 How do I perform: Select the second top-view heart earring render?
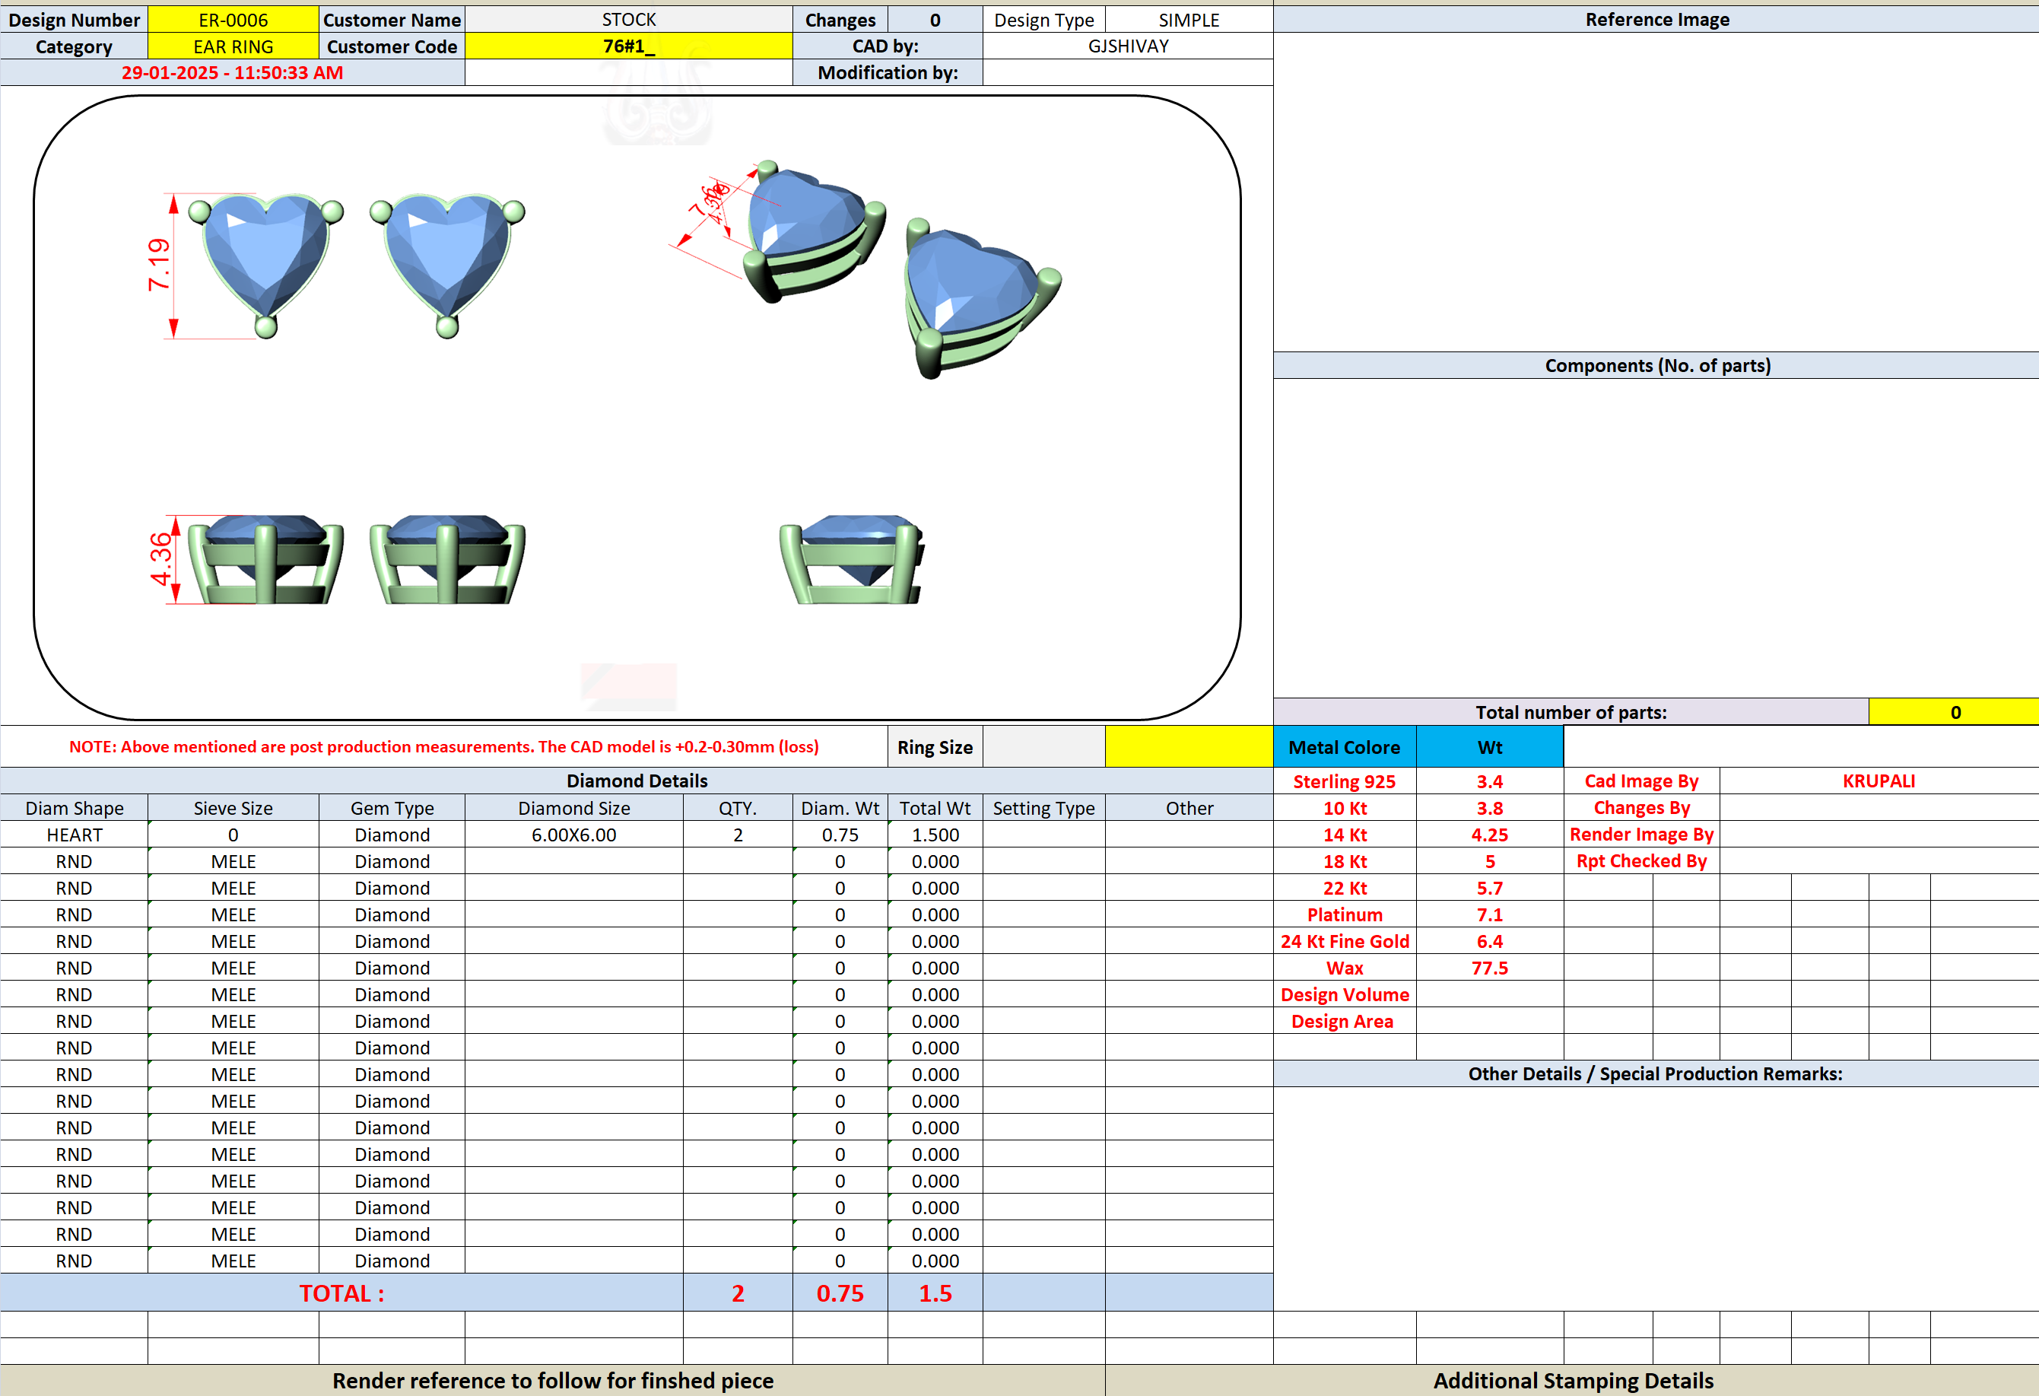(x=446, y=265)
